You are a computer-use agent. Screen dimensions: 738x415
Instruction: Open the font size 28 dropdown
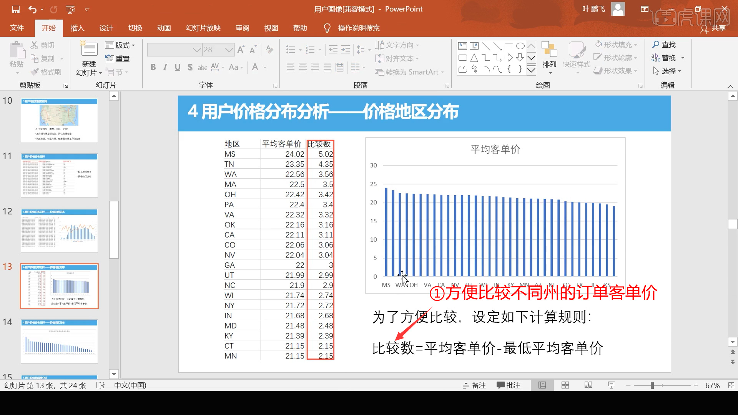pos(229,50)
